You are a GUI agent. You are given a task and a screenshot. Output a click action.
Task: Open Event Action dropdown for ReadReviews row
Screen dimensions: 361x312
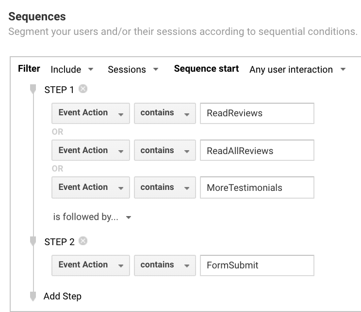(x=91, y=113)
